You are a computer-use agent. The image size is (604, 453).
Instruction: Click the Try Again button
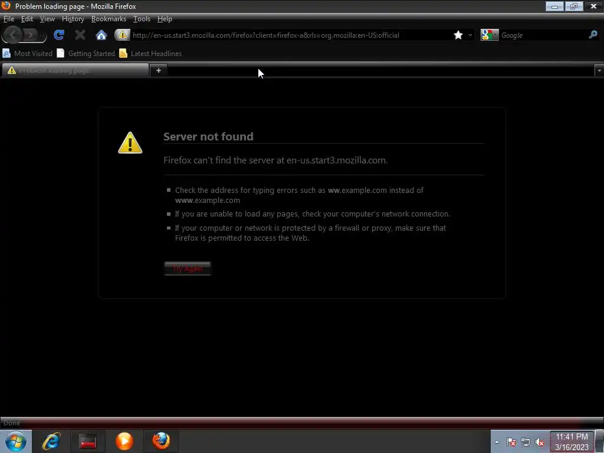click(188, 268)
